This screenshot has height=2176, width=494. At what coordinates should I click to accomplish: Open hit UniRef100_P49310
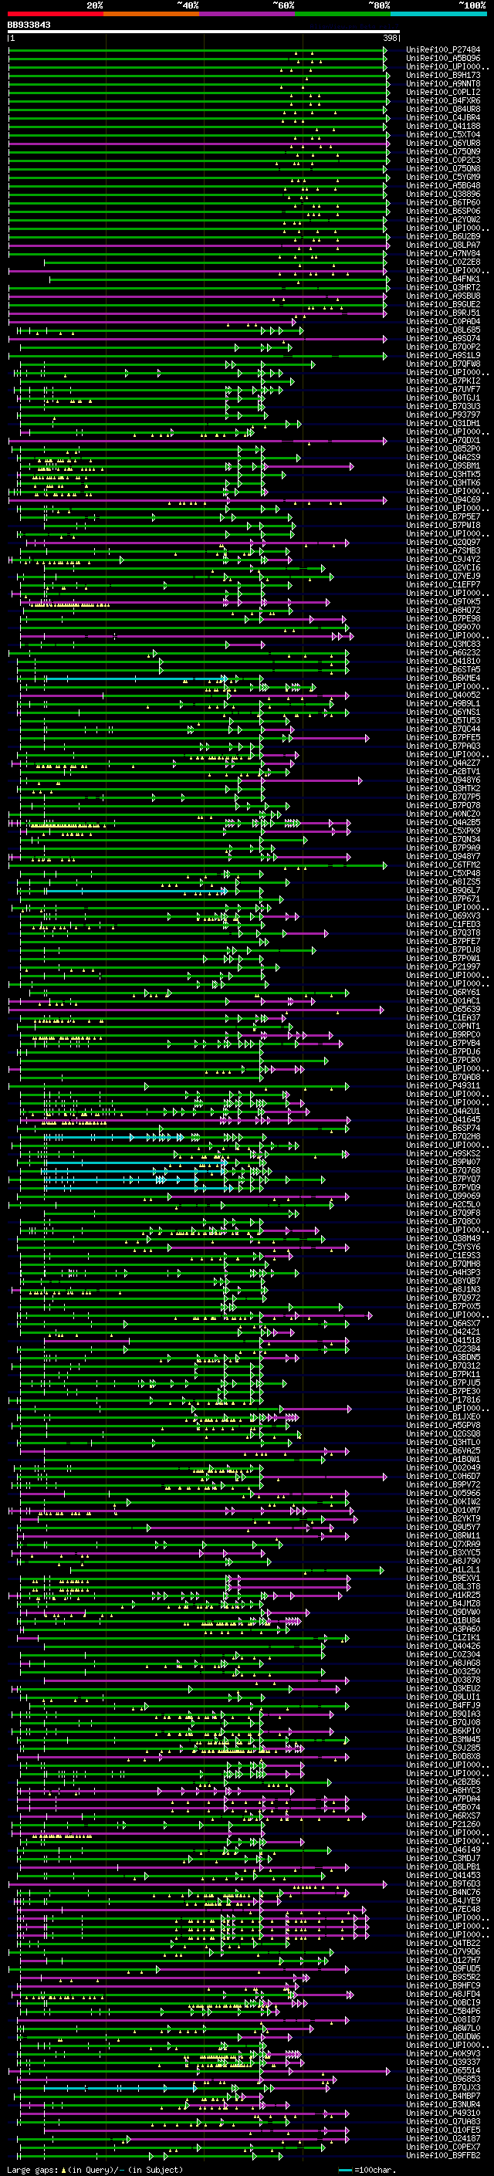[x=442, y=2113]
